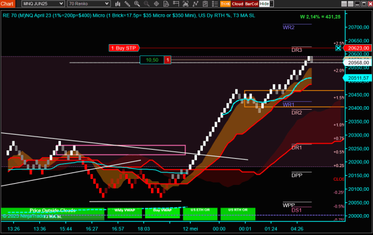Click the 04:26 time axis label
373x235 pixels.
click(297, 229)
